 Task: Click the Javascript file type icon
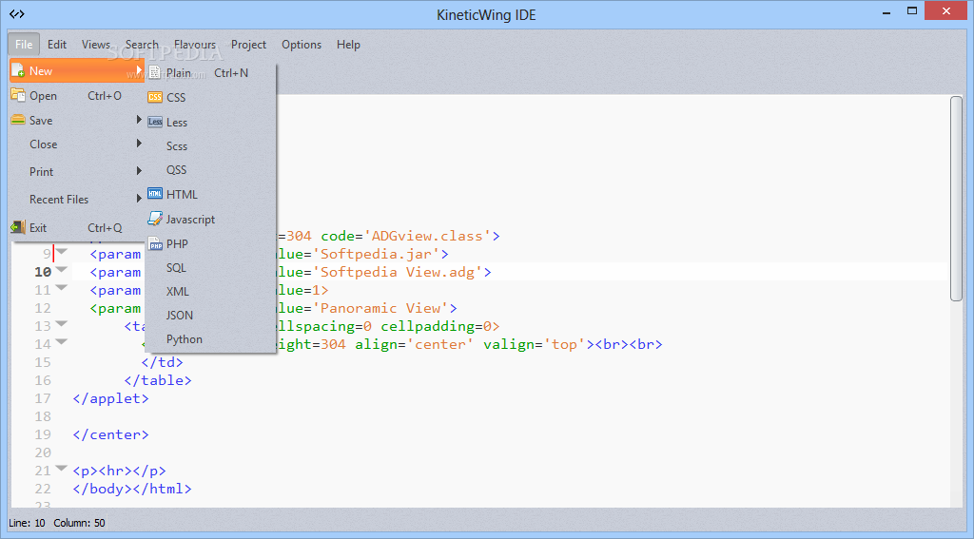[155, 219]
